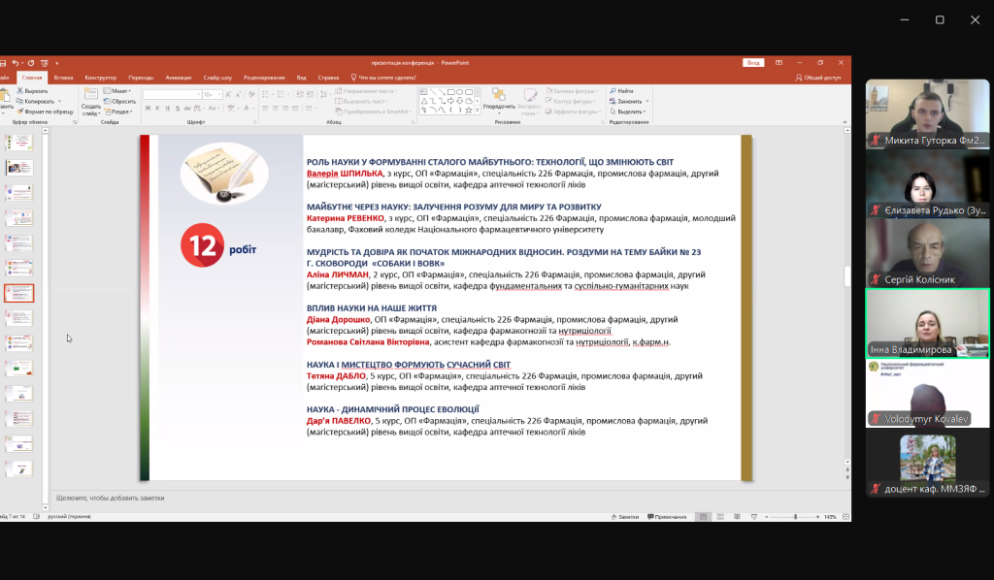Click the Redo icon in quick access toolbar

click(x=30, y=63)
